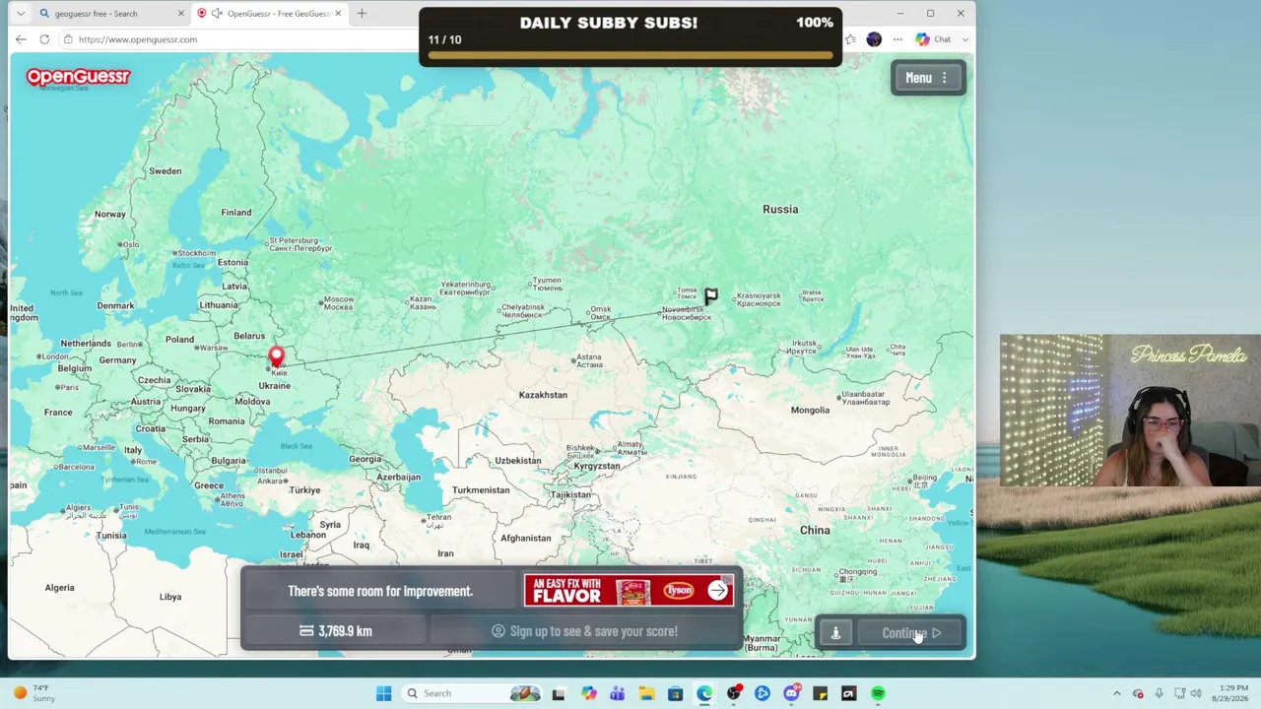Screen dimensions: 1261x709
Task: Click the Microsoft Edge taskbar icon
Action: click(704, 693)
